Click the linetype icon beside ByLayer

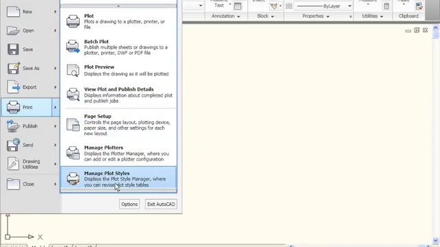coord(289,6)
